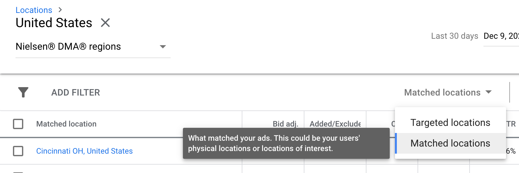This screenshot has height=173, width=519.
Task: Sort by Added/Excluded column header
Action: click(335, 124)
